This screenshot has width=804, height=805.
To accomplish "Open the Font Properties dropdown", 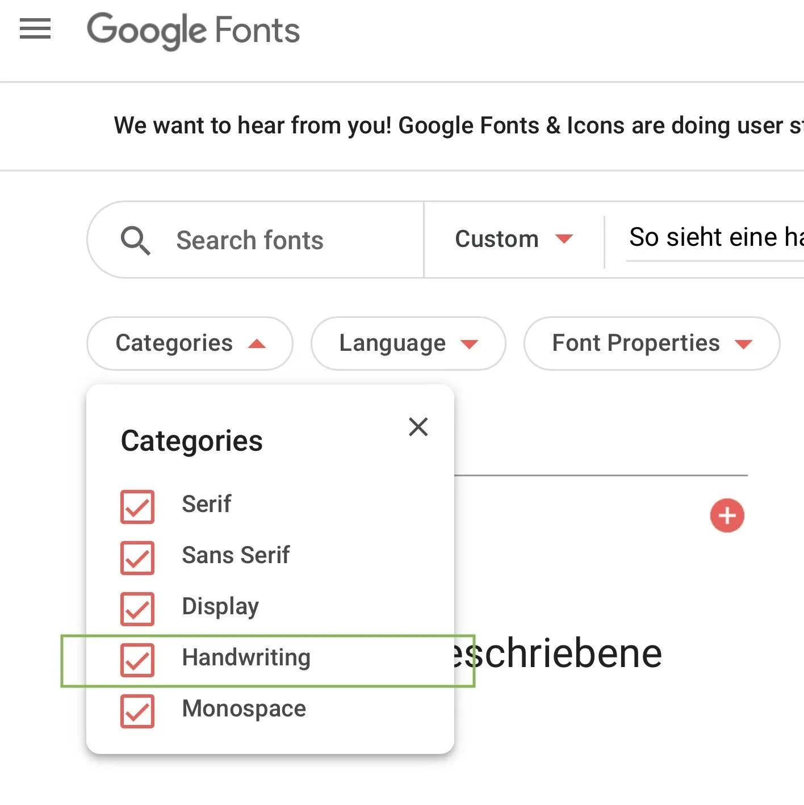I will [x=652, y=343].
